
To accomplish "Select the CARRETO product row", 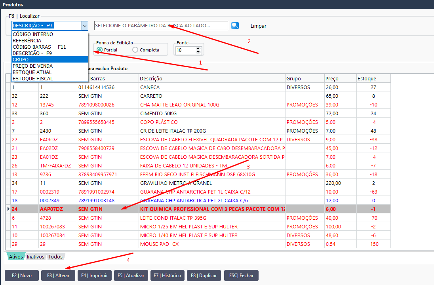I will pyautogui.click(x=198, y=96).
